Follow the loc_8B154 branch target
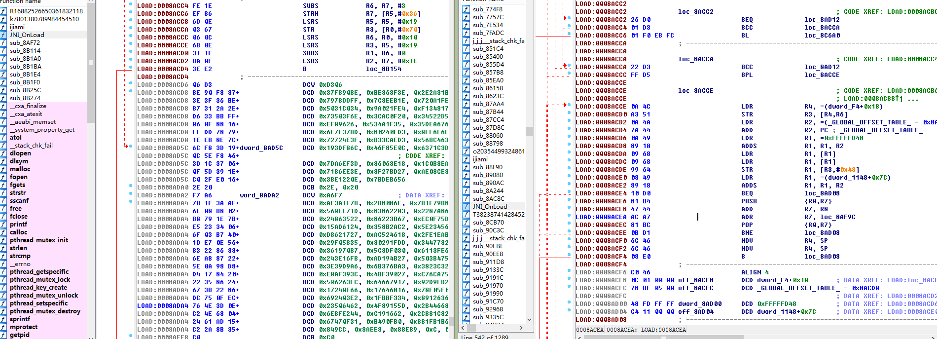Viewport: 937px width, 339px height. 383,69
